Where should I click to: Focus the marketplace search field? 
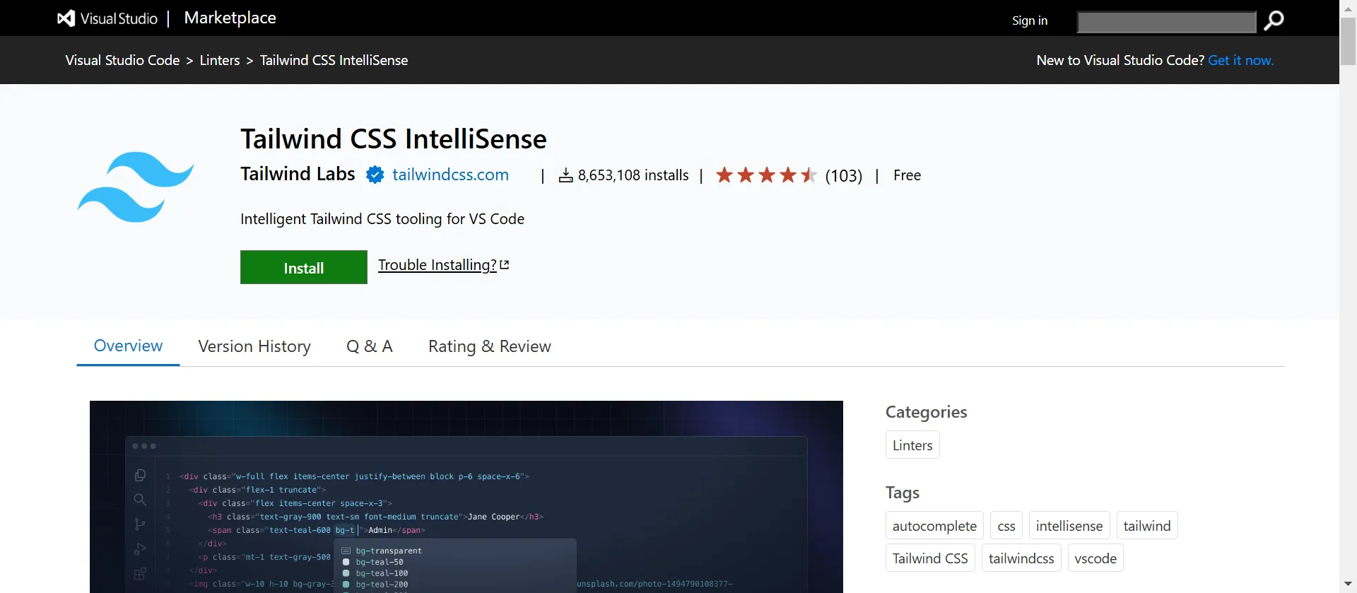pos(1166,22)
